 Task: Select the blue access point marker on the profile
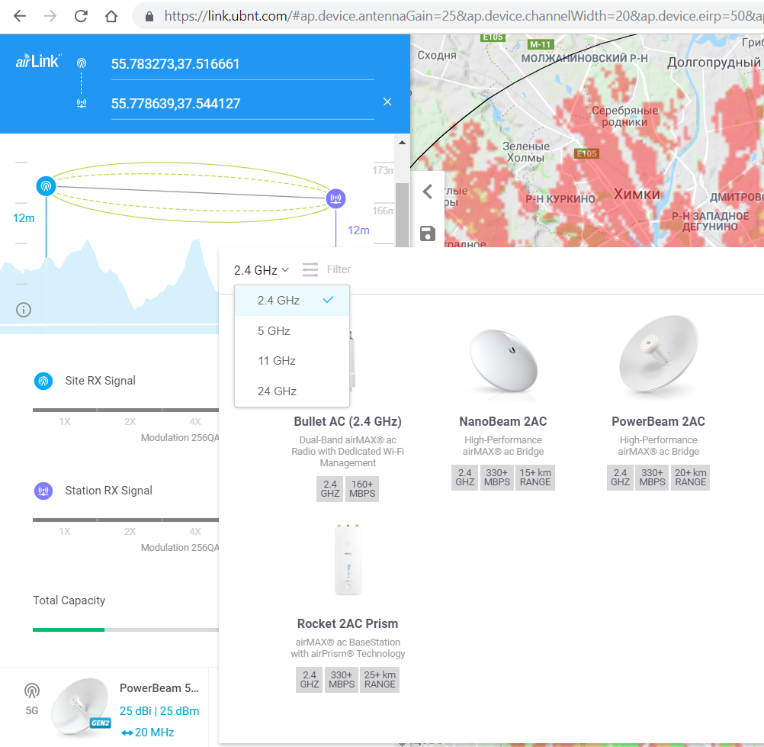click(46, 186)
